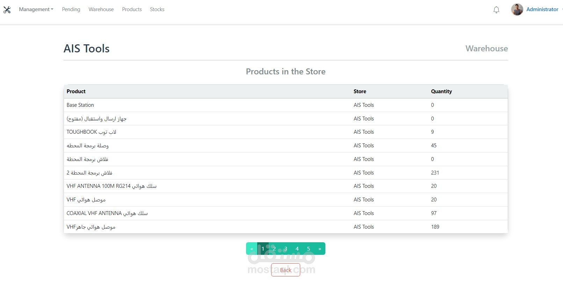Viewport: 563px width, 281px height.
Task: Click the Back button
Action: (286, 270)
